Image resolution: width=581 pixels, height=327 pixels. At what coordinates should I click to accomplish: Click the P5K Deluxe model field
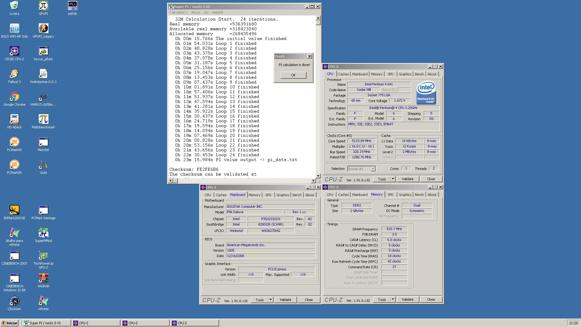coord(255,212)
